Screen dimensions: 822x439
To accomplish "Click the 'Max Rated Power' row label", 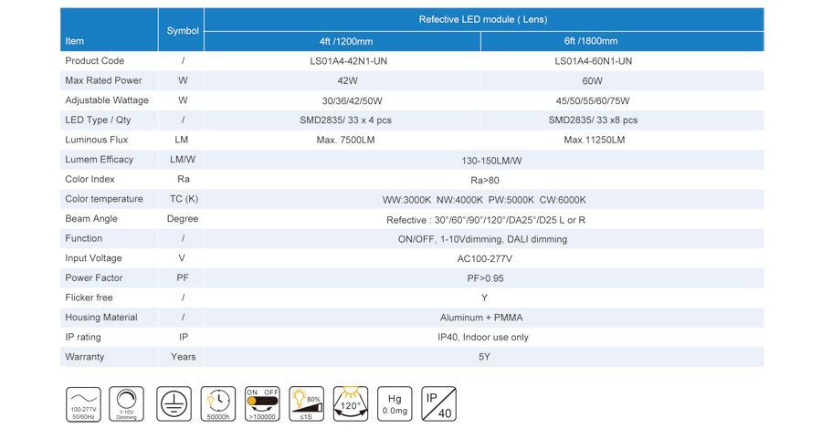I will coord(103,80).
